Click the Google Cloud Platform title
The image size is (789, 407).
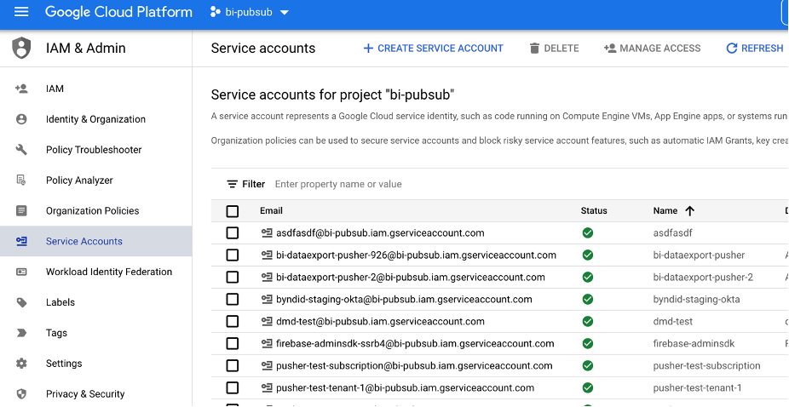click(118, 12)
